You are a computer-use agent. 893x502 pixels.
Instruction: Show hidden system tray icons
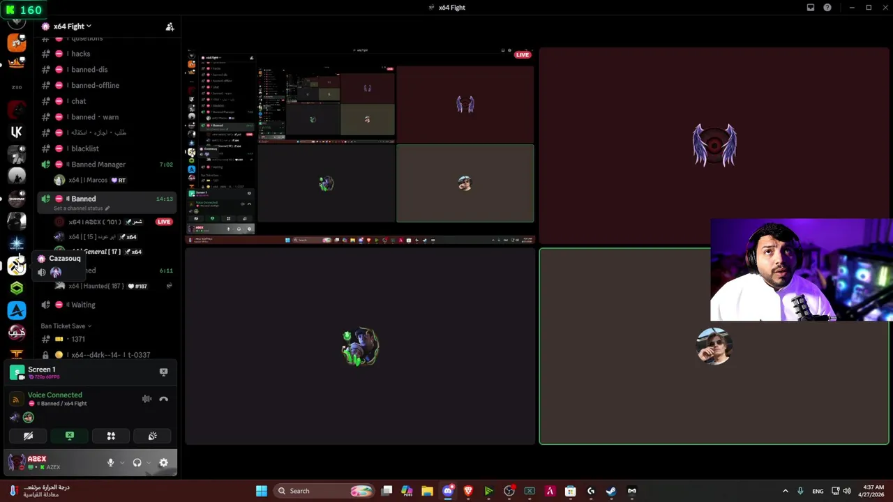click(x=785, y=491)
